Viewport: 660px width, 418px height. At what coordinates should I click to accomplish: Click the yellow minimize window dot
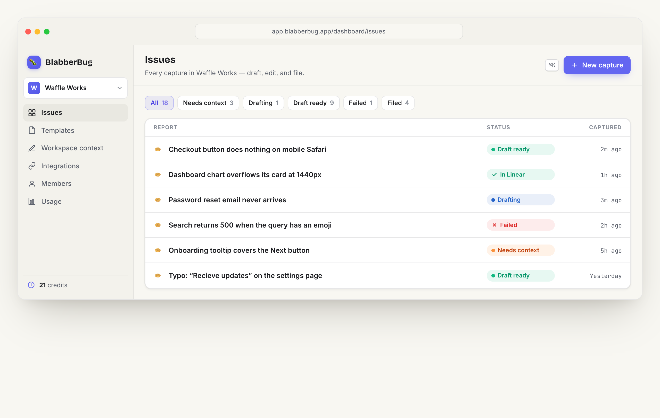point(37,32)
